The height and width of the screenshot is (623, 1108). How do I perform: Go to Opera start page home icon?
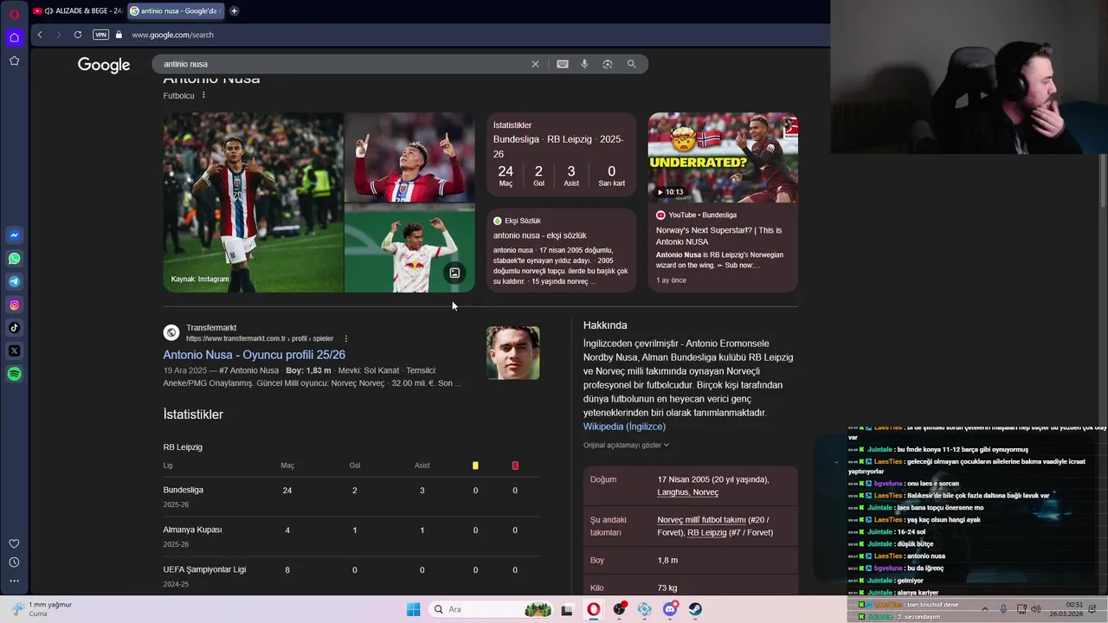[14, 37]
